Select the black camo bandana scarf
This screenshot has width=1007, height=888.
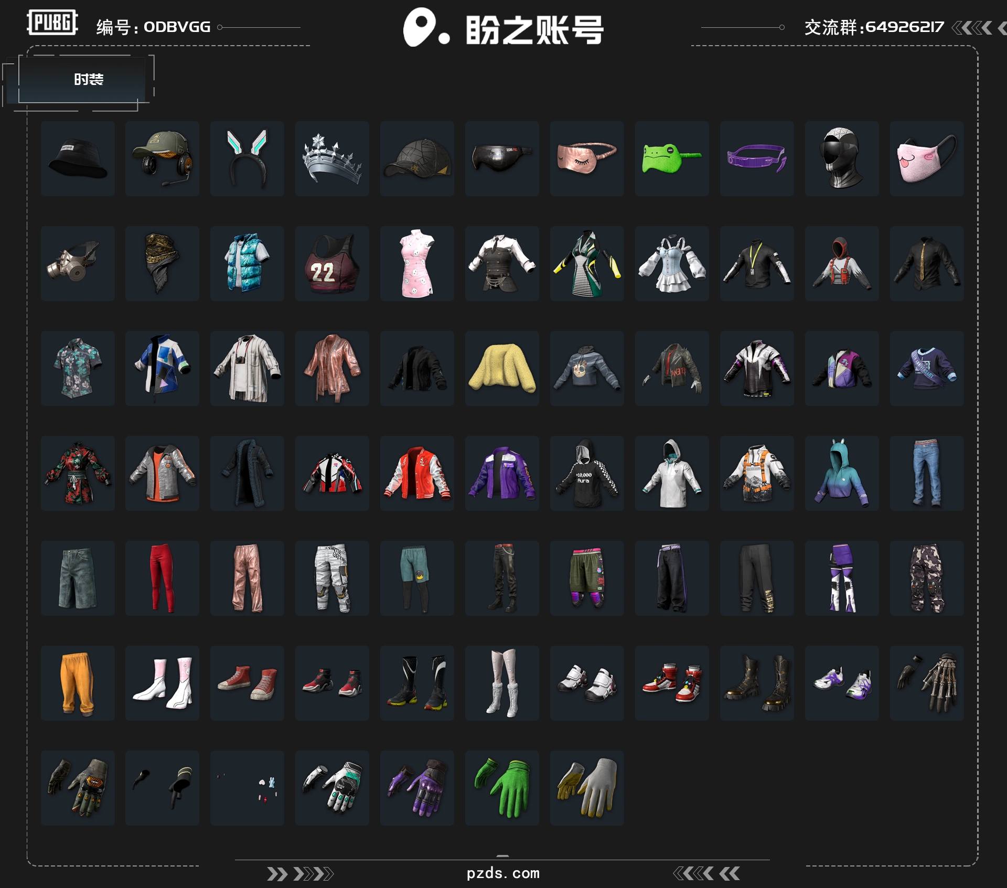pyautogui.click(x=163, y=263)
